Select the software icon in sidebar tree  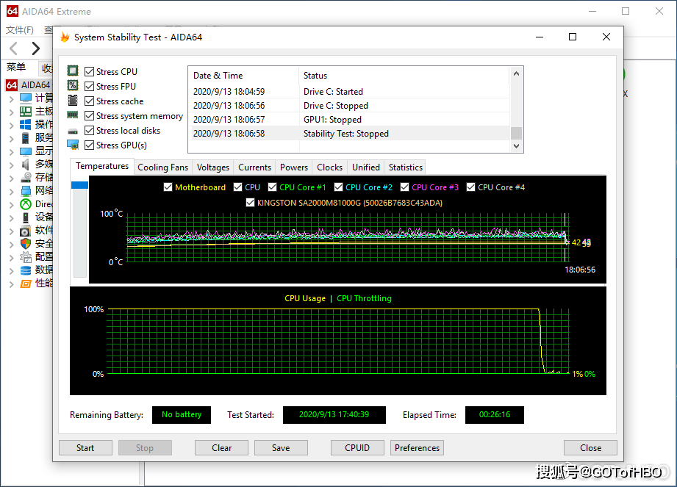click(26, 231)
